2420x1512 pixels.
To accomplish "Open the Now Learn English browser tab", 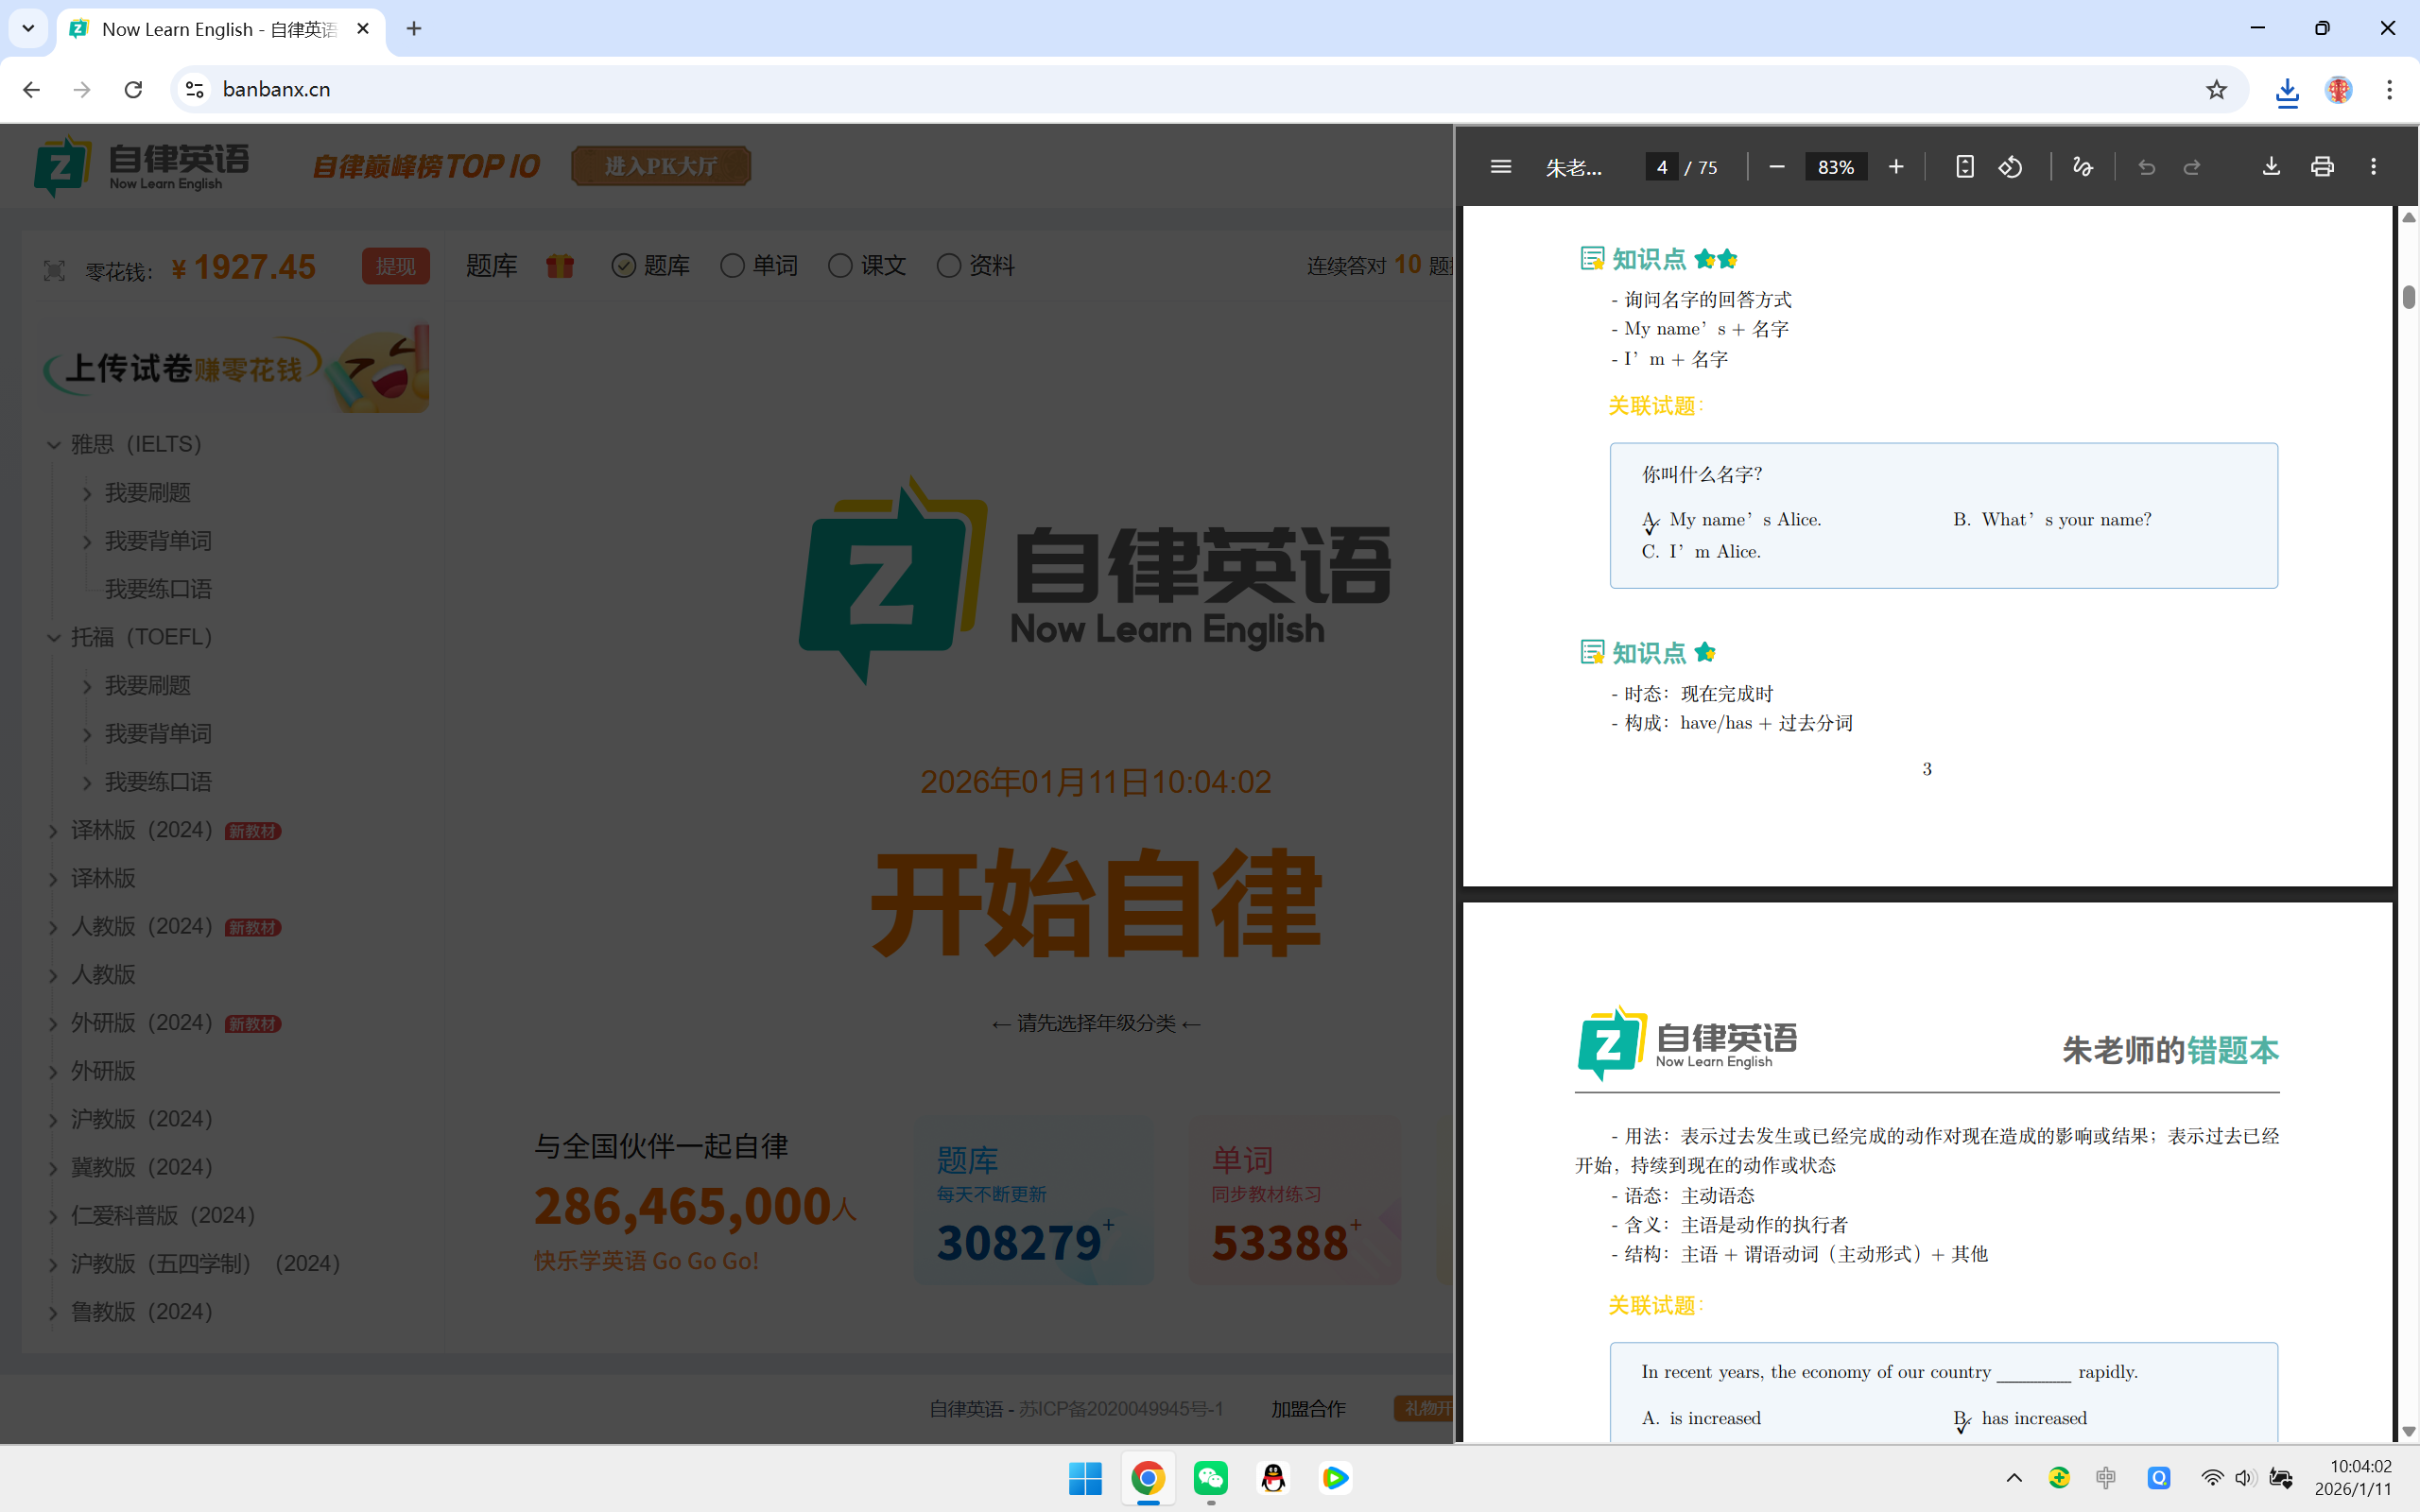I will [x=219, y=29].
